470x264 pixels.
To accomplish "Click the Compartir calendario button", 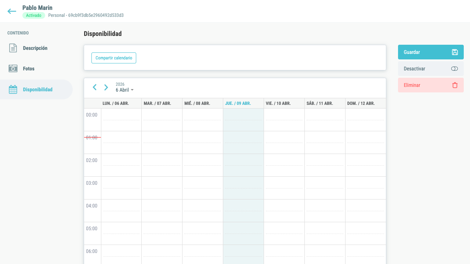I will click(x=114, y=58).
